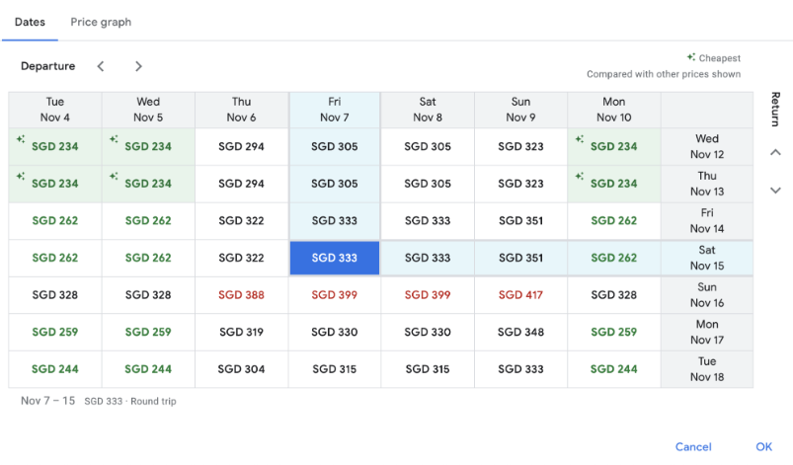Choose SGD 388 fare for Thu Nov 6
Image resolution: width=793 pixels, height=465 pixels.
tap(241, 295)
